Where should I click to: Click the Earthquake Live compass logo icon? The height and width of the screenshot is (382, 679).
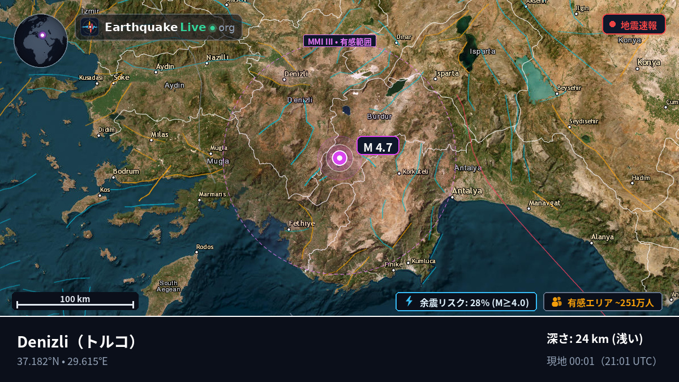[89, 27]
